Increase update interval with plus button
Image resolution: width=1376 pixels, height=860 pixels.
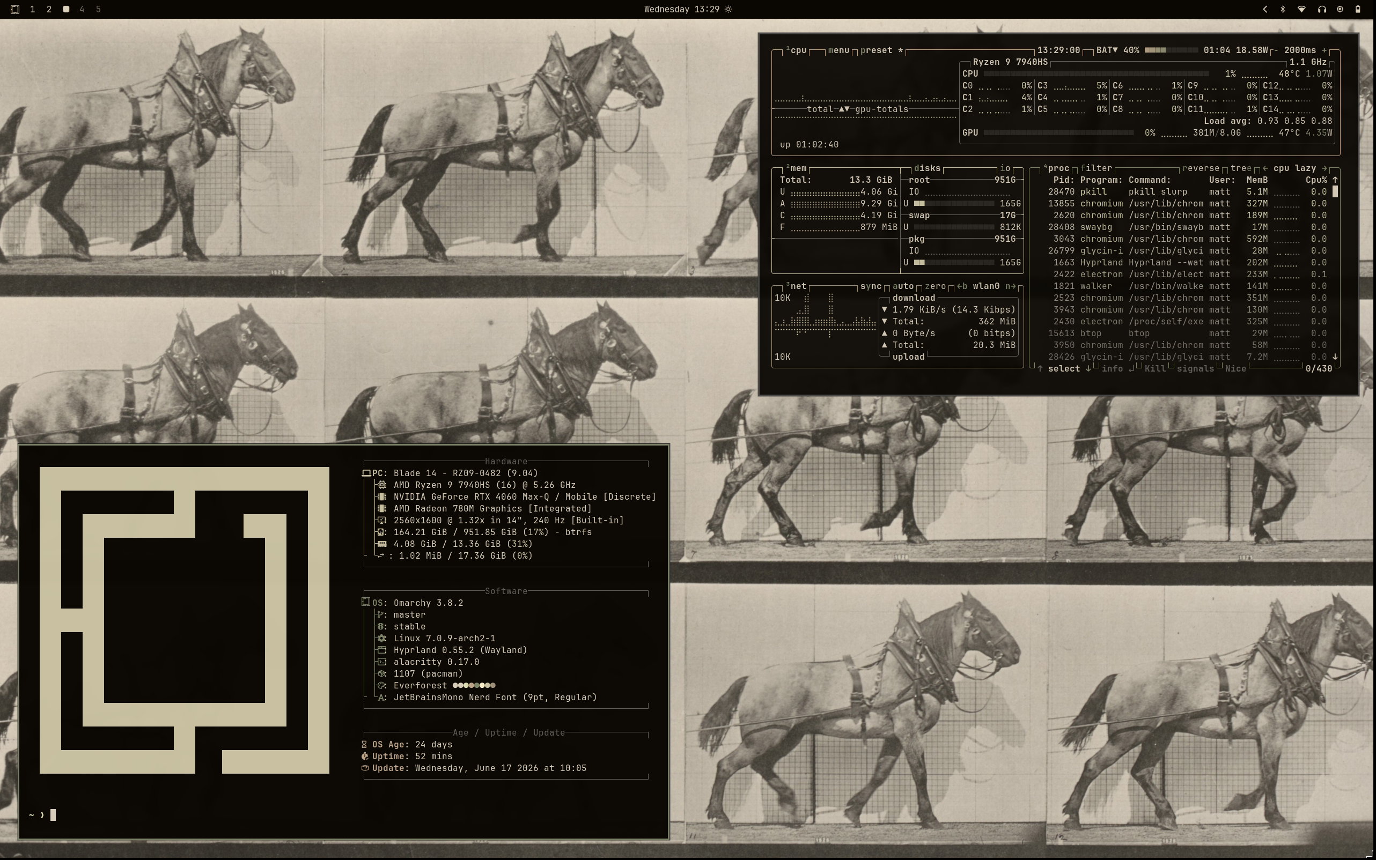coord(1324,50)
